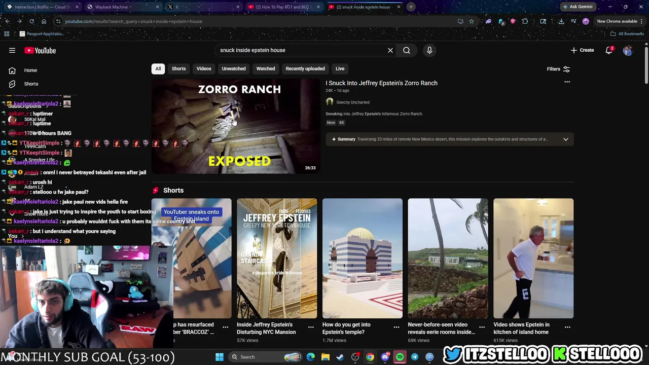Open the Passport Application bookmark
Viewport: 649px width, 365px height.
click(x=42, y=34)
